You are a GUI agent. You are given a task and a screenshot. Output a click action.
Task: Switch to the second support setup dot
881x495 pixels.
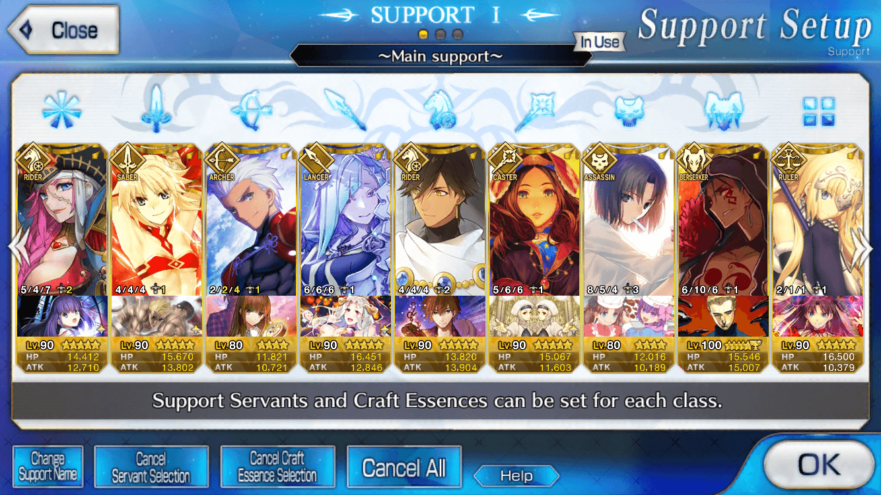(440, 34)
